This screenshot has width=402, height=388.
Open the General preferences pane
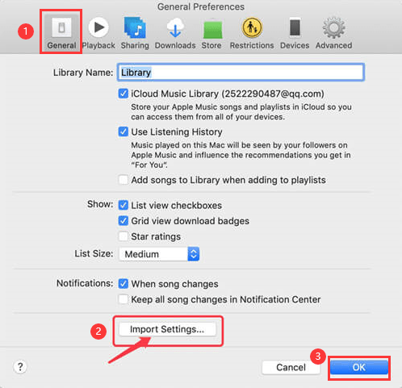click(x=61, y=31)
